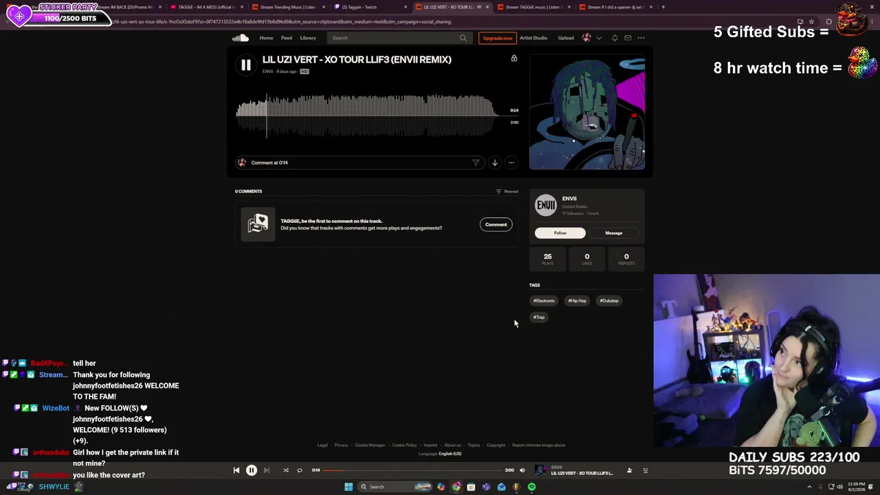
Task: Click the search magnifier icon in SoundCloud
Action: point(463,38)
